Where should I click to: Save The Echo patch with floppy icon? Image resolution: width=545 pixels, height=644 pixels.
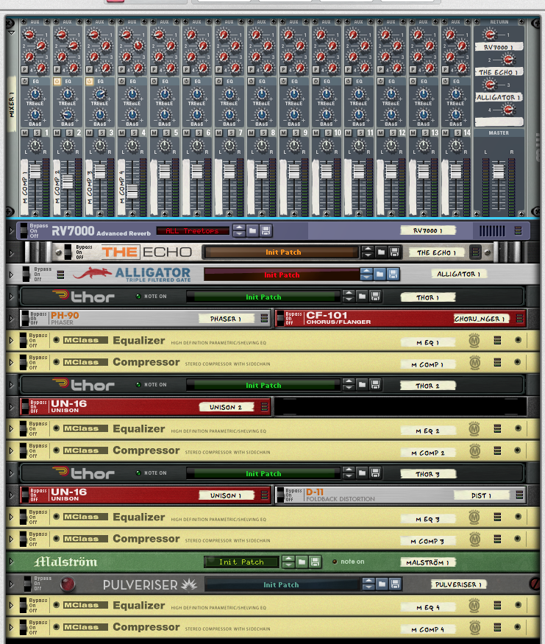tap(394, 252)
